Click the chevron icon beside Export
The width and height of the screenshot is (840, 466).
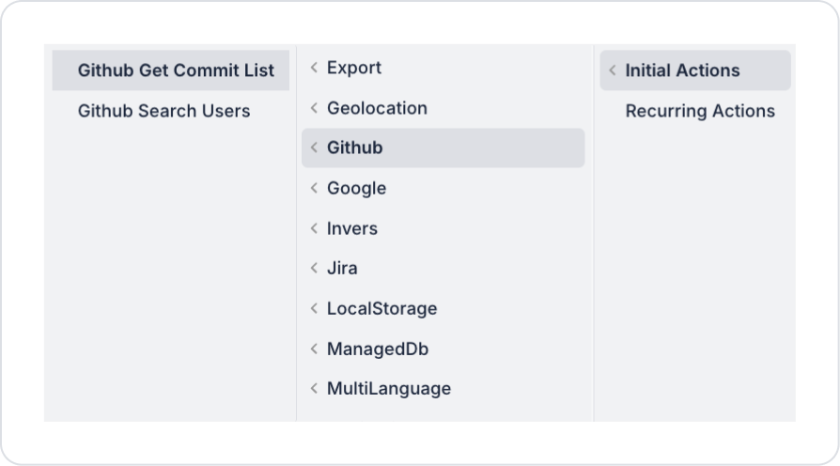[x=314, y=68]
